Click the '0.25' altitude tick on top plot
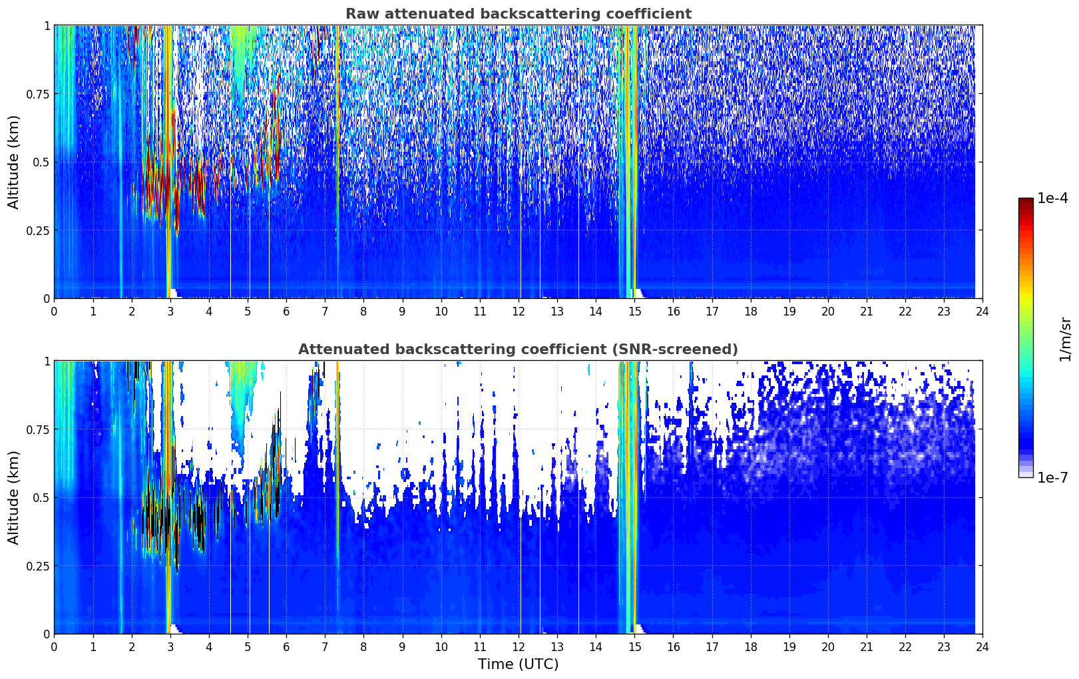This screenshot has width=1079, height=679. pos(38,230)
